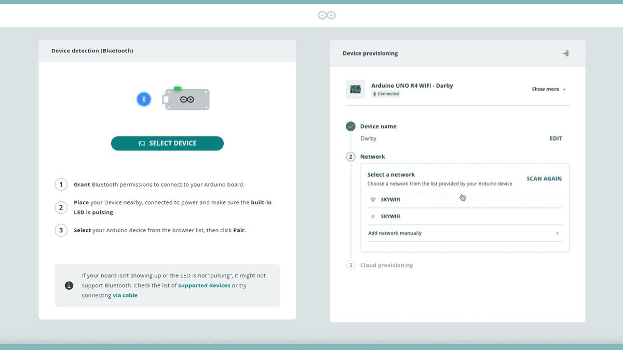Image resolution: width=623 pixels, height=350 pixels.
Task: Select the first SKYWIFI network
Action: coord(465,200)
